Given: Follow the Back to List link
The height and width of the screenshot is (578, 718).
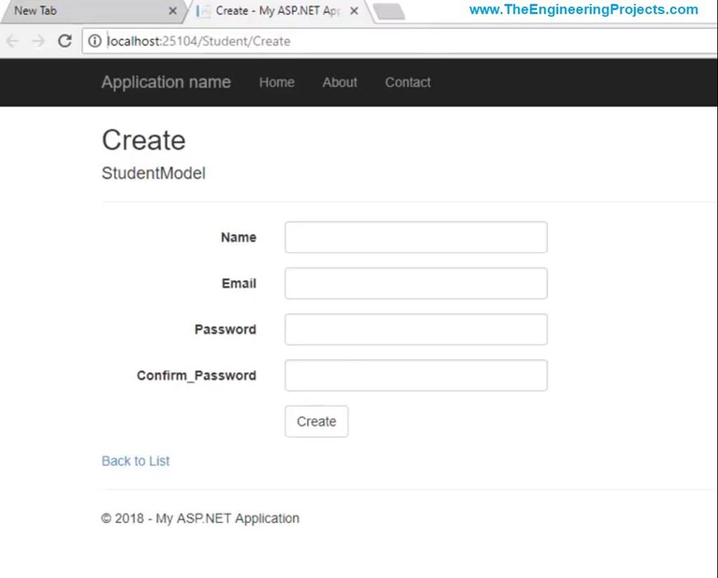Looking at the screenshot, I should [x=135, y=461].
